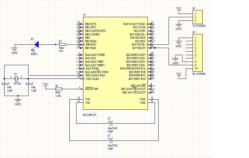Click pin number 2 inside the Tx header

(196, 17)
